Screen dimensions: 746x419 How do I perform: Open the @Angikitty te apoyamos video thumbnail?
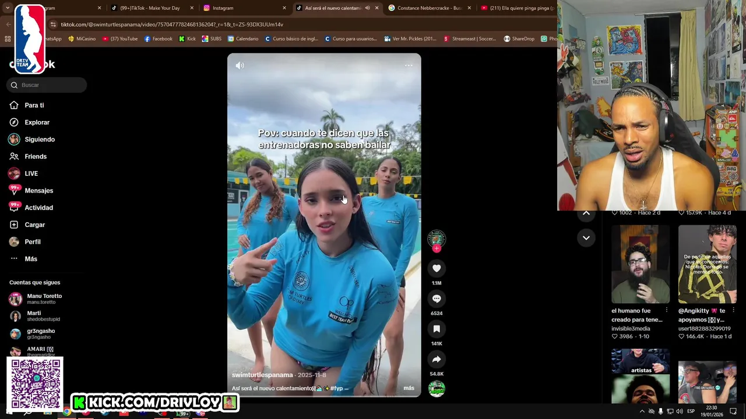click(707, 264)
